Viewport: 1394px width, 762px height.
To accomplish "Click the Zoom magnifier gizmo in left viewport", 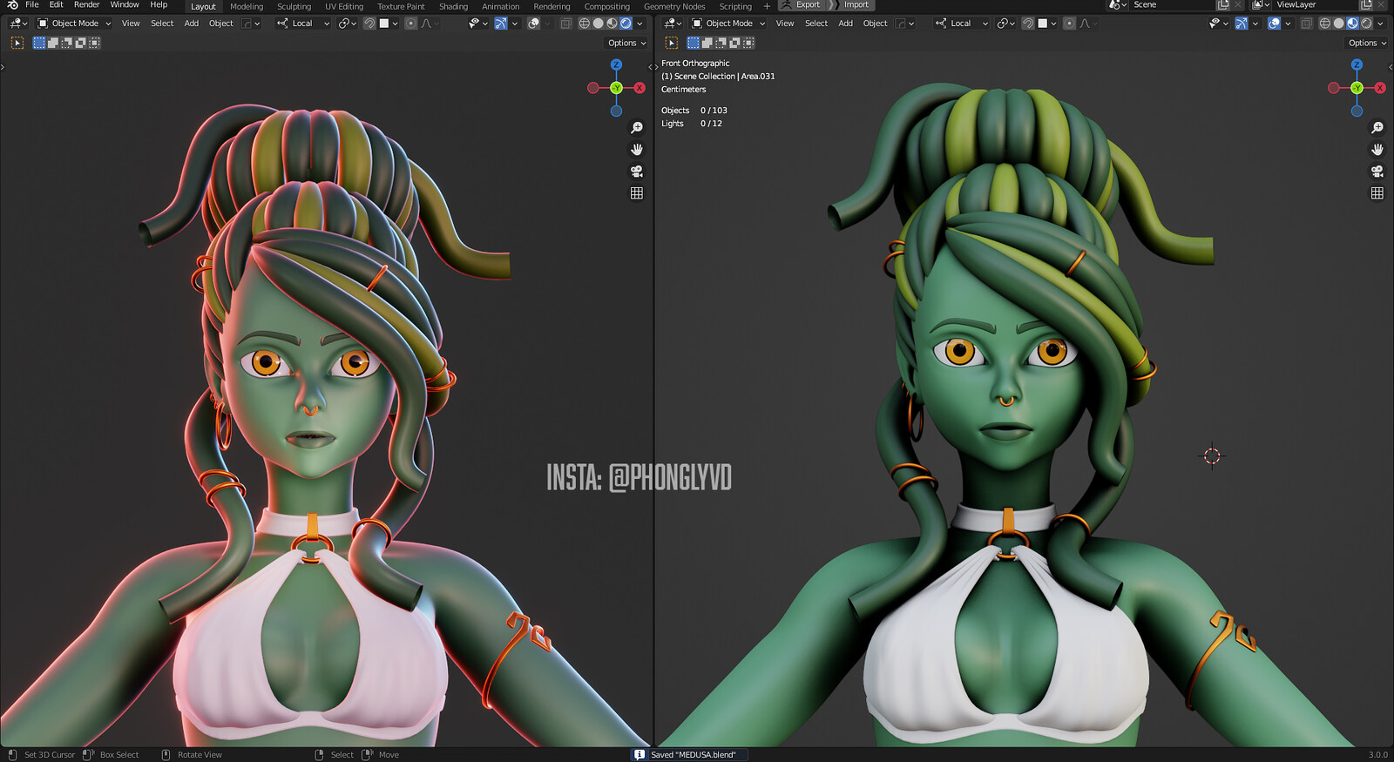I will click(637, 128).
